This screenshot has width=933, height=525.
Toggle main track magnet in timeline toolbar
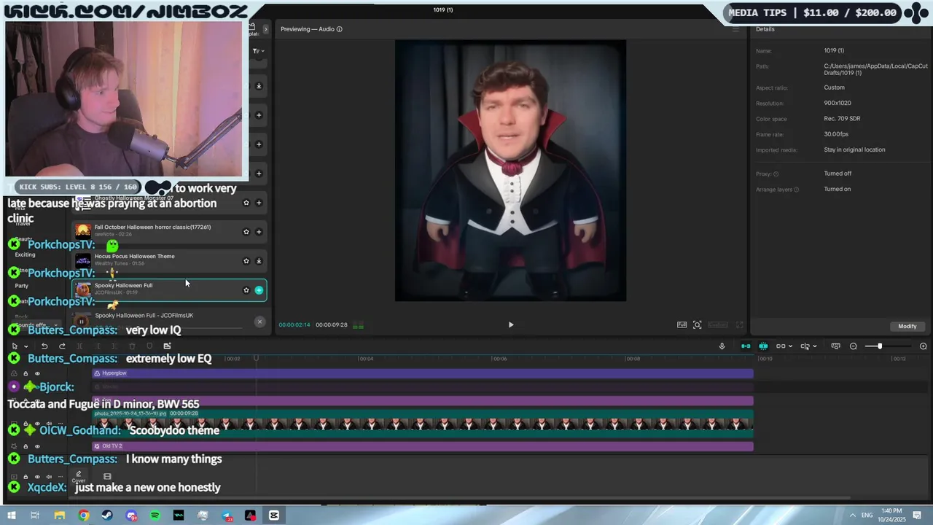click(746, 346)
